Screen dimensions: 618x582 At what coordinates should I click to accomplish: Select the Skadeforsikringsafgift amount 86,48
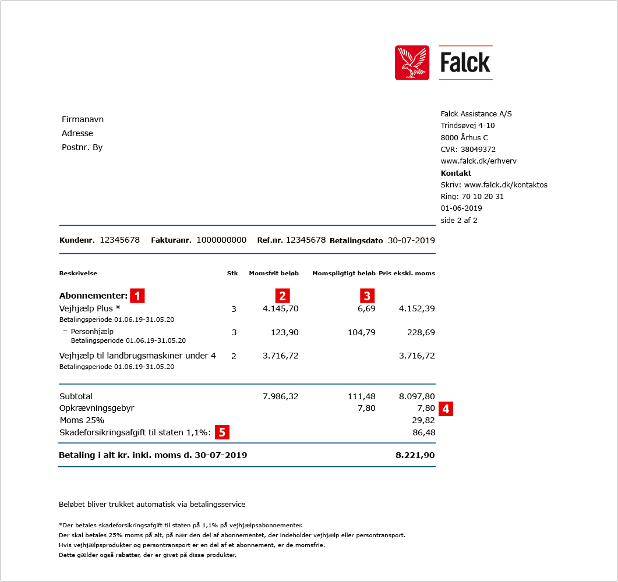423,433
